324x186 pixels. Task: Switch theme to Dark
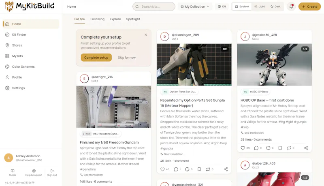[275, 6]
